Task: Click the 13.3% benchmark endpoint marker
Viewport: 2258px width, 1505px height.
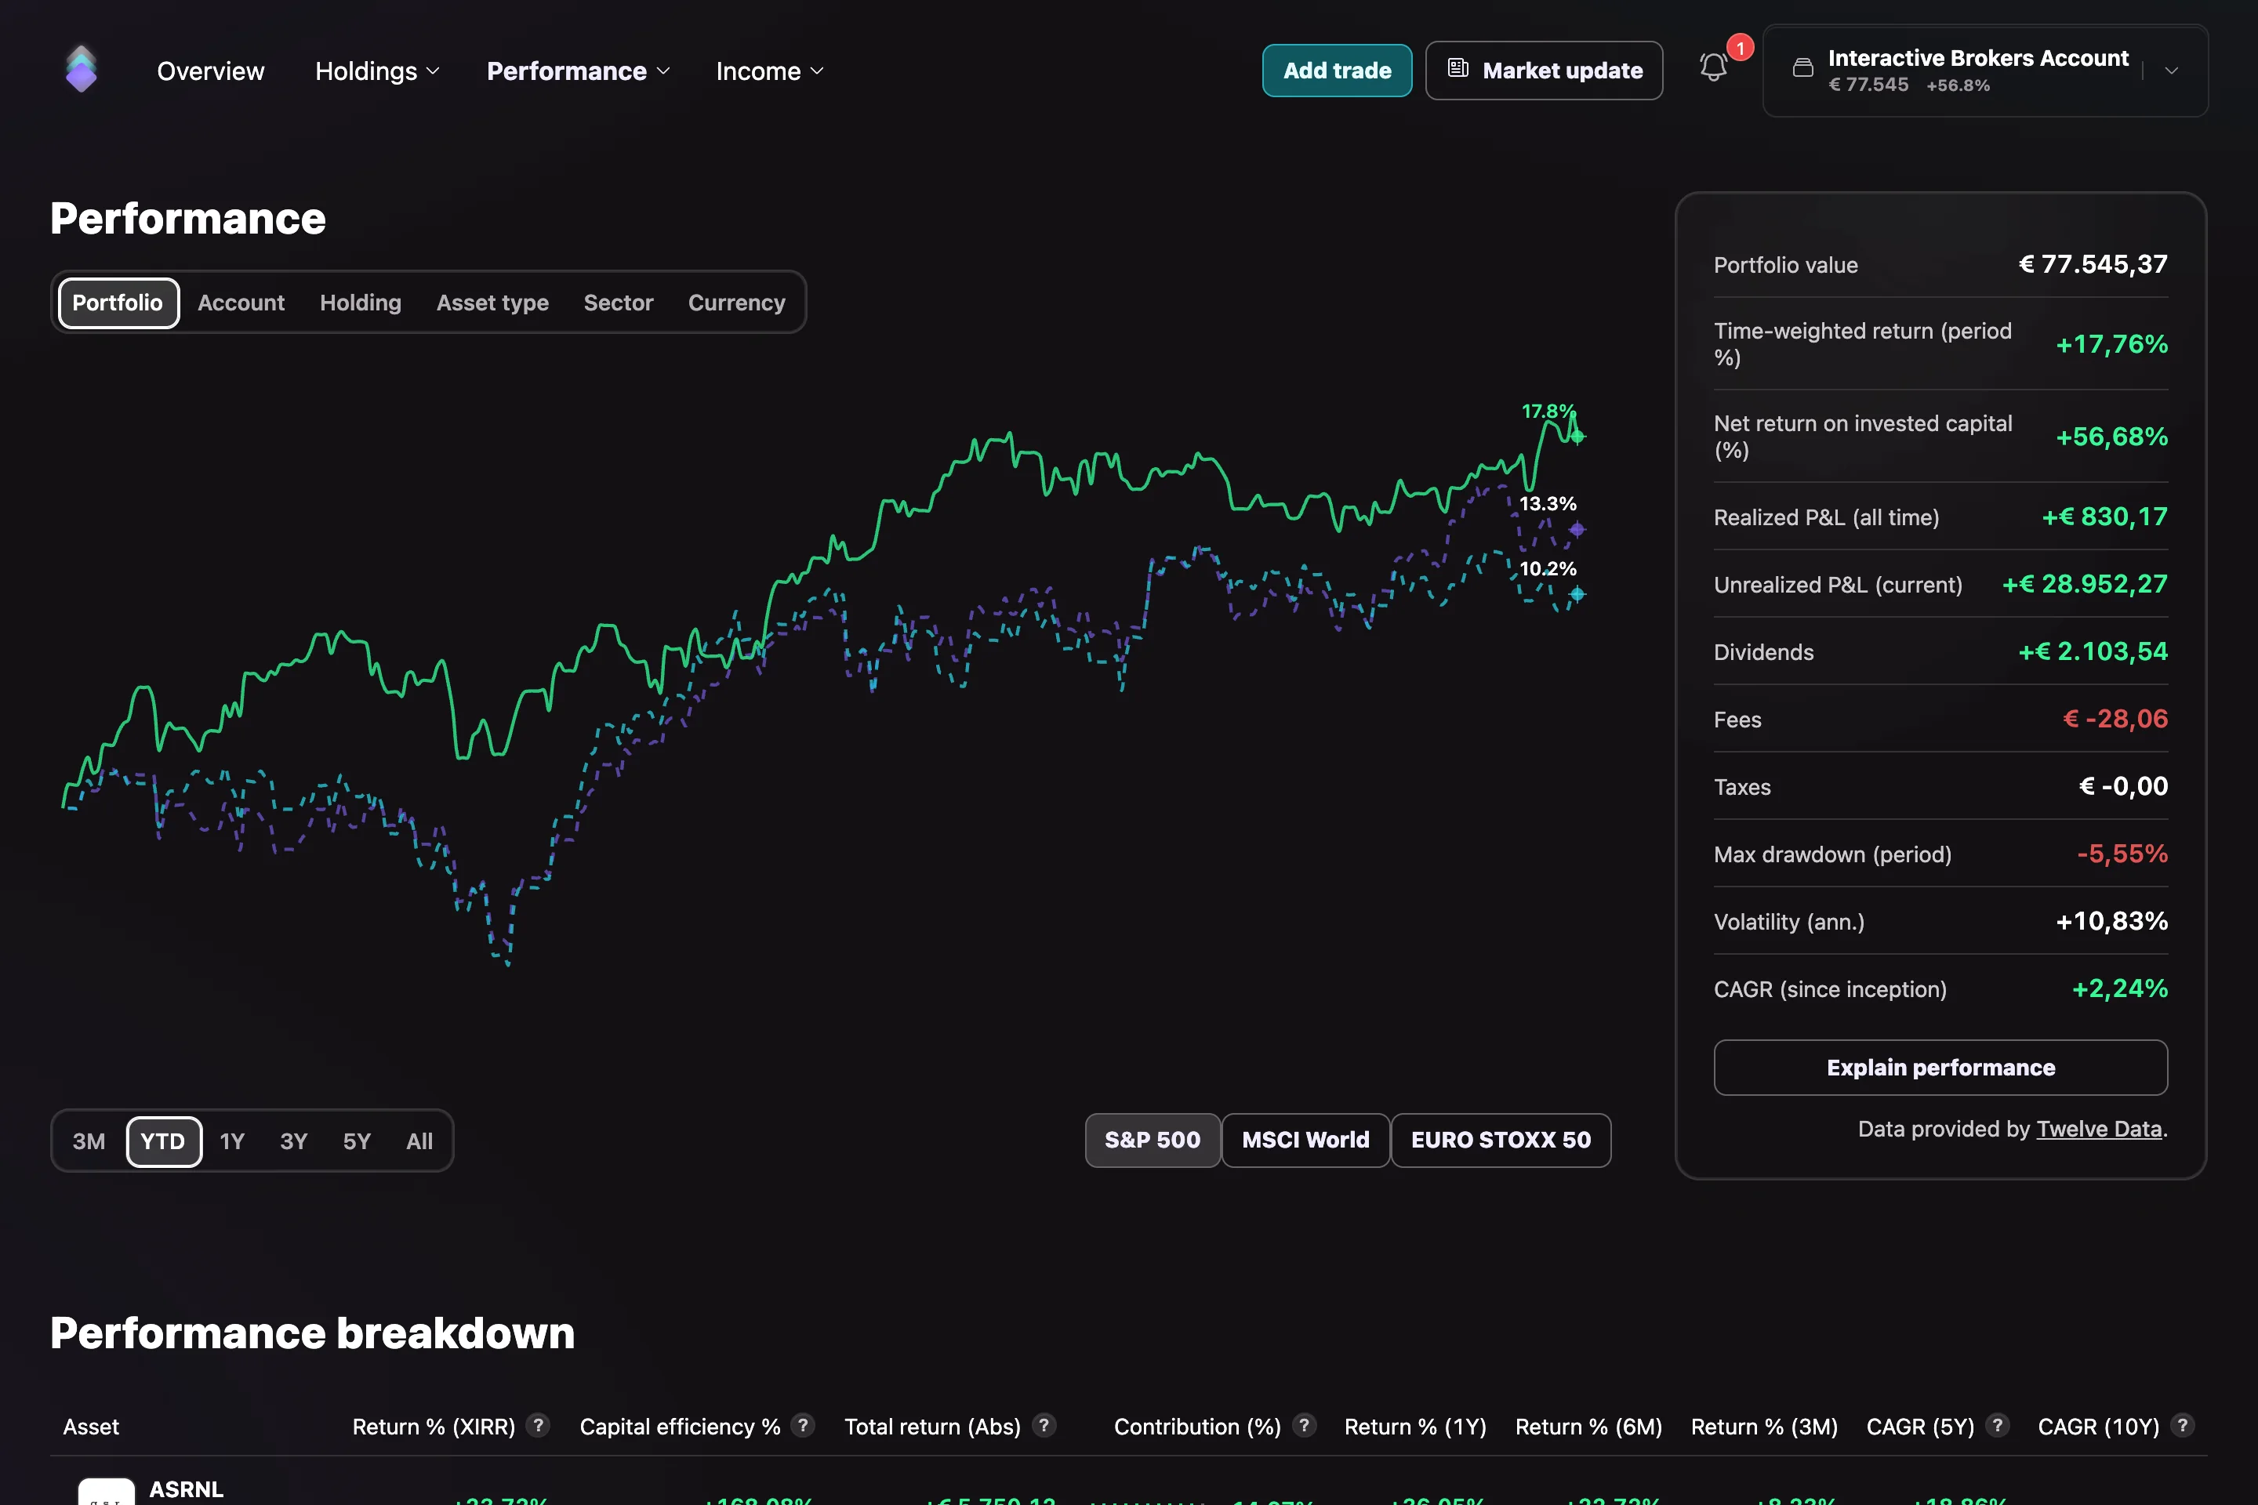Action: [1577, 529]
